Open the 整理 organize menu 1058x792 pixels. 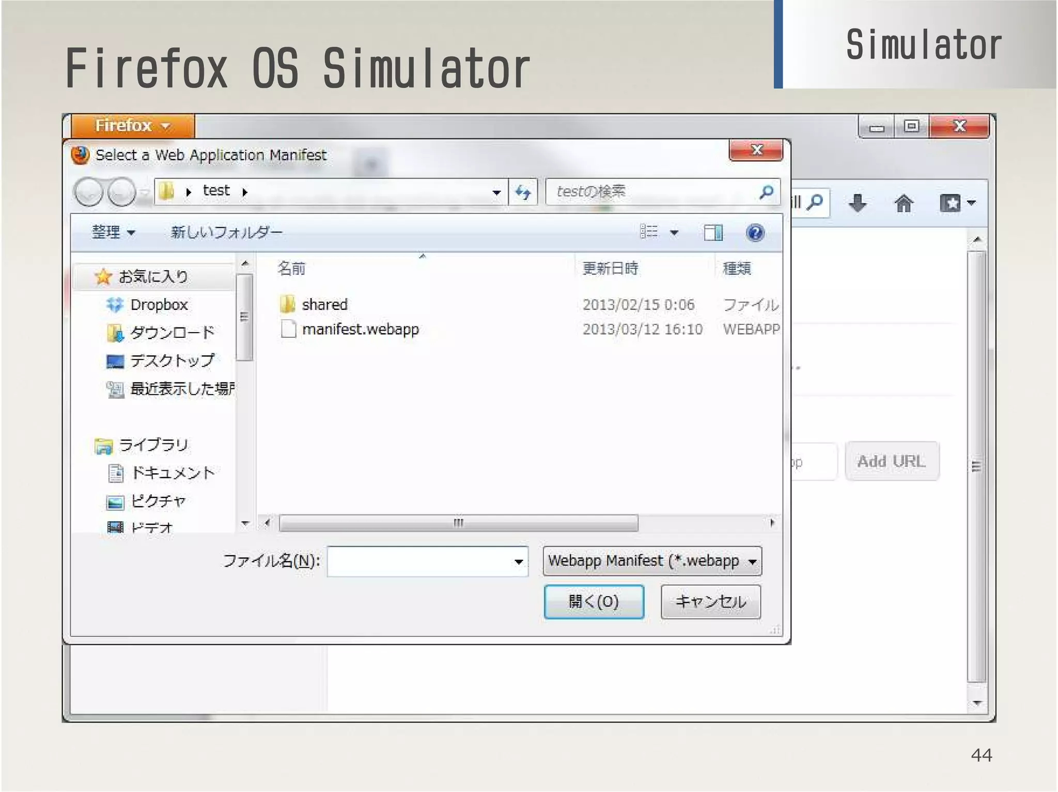(113, 232)
